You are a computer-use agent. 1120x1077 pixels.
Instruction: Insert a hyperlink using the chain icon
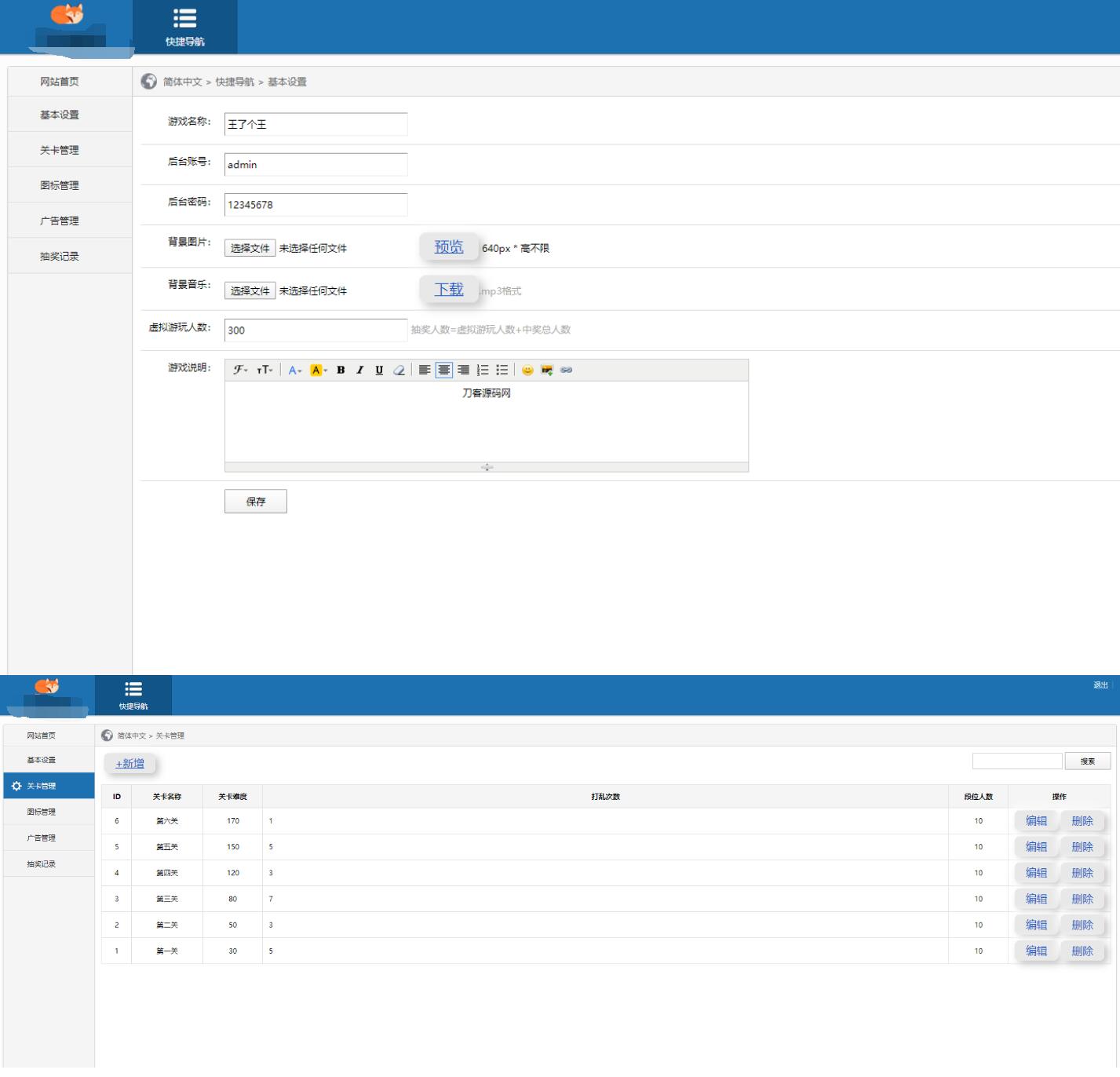point(566,370)
